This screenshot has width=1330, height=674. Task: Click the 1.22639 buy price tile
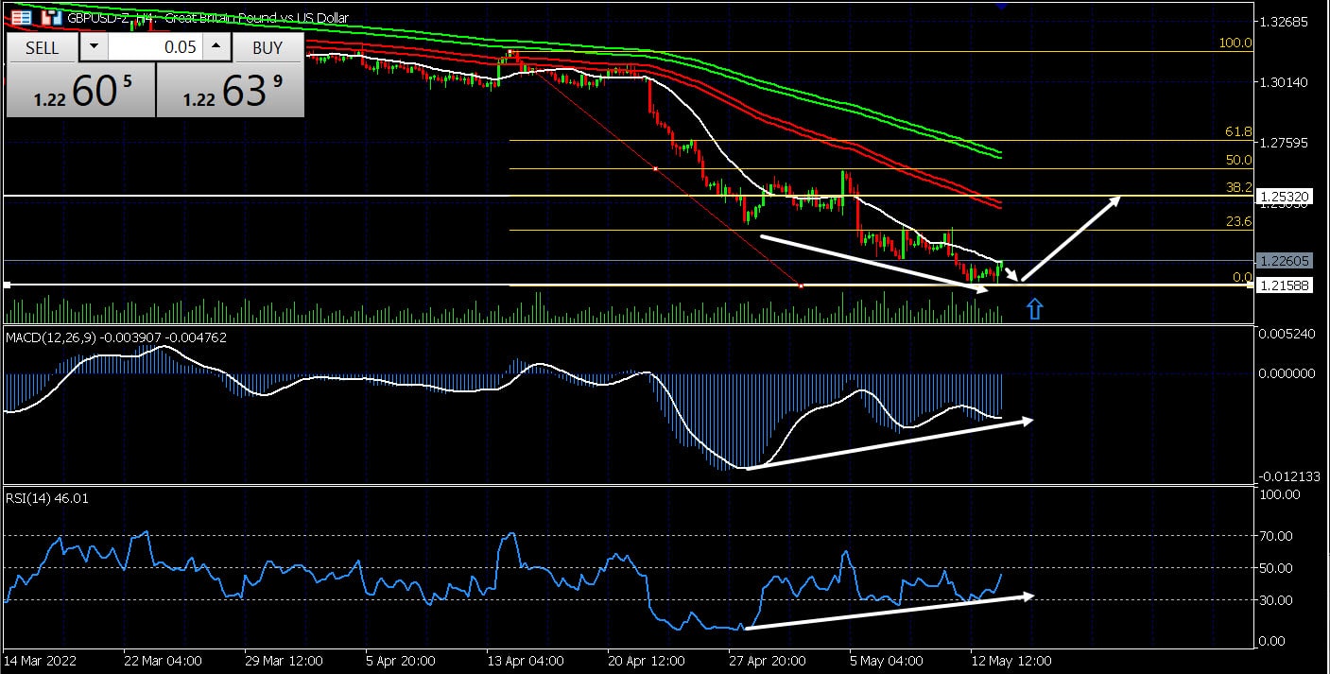pyautogui.click(x=230, y=91)
